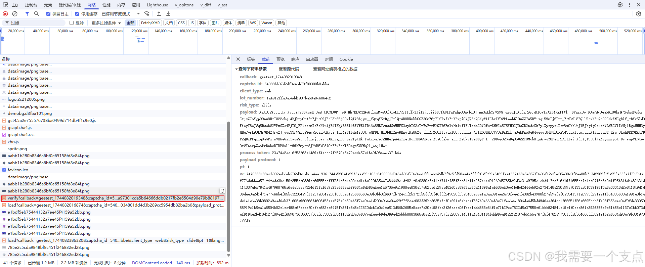Viewport: 645px width, 267px height.
Task: Select zho.js request row
Action: pyautogui.click(x=113, y=142)
